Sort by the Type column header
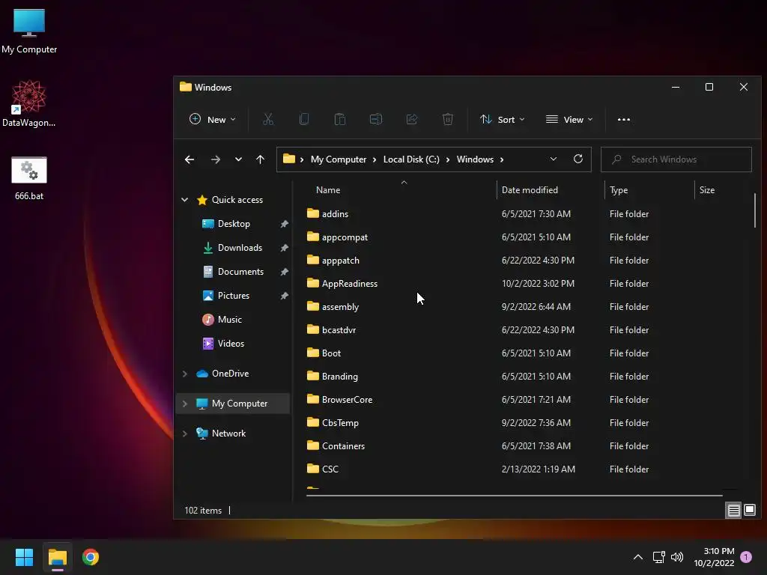767x575 pixels. 619,190
